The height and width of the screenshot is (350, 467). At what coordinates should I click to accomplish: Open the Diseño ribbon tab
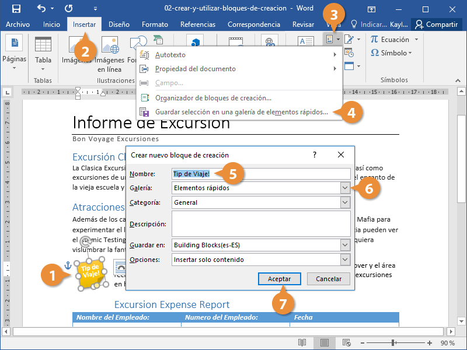(119, 24)
